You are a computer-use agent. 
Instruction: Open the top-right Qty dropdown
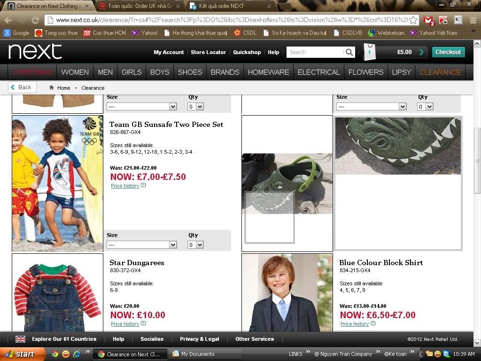point(425,107)
